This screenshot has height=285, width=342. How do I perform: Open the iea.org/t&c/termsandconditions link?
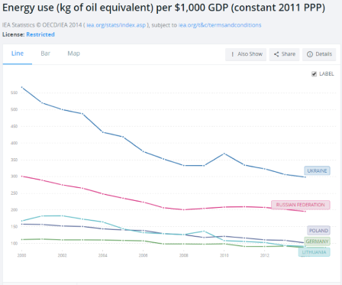tap(220, 25)
